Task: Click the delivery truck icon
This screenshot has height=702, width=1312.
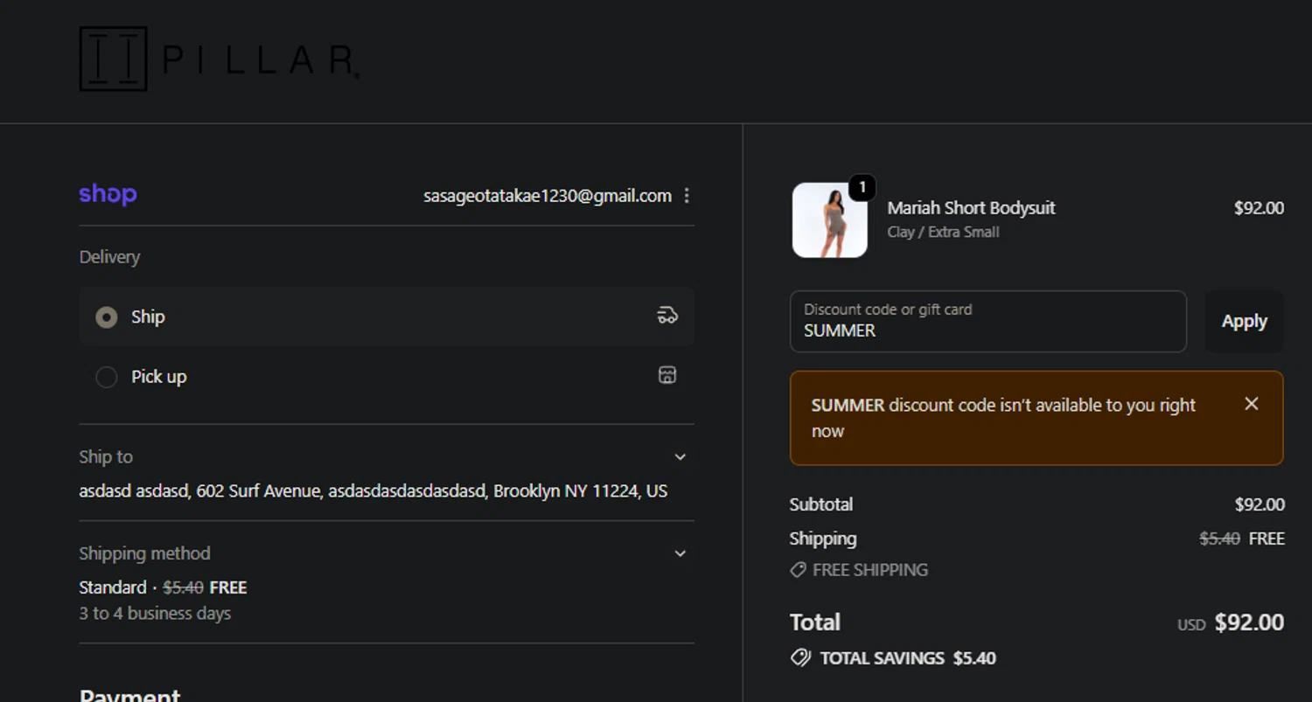Action: (x=667, y=316)
